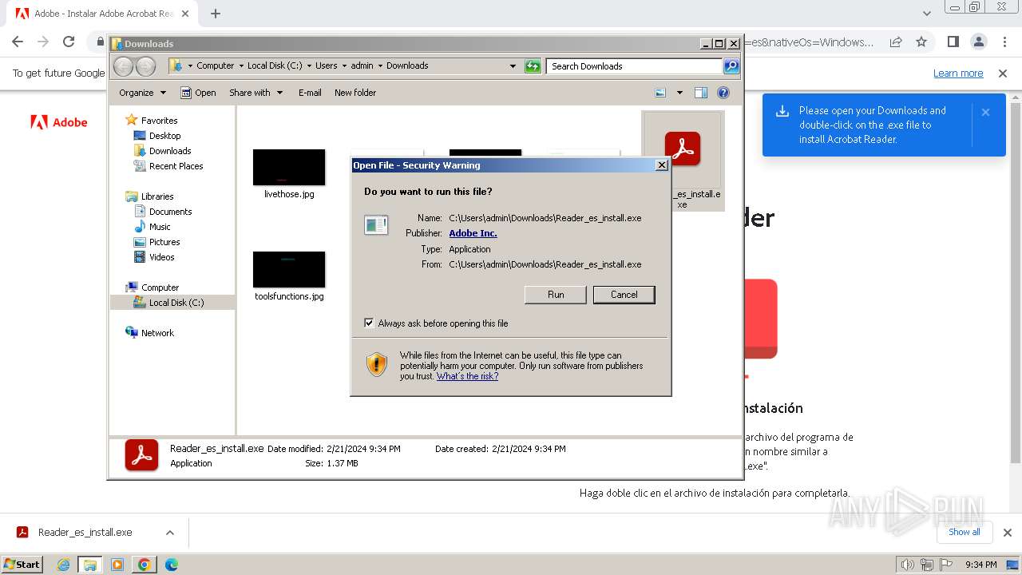Image resolution: width=1022 pixels, height=575 pixels.
Task: Click the Explorer Forward arrow button
Action: click(x=145, y=66)
